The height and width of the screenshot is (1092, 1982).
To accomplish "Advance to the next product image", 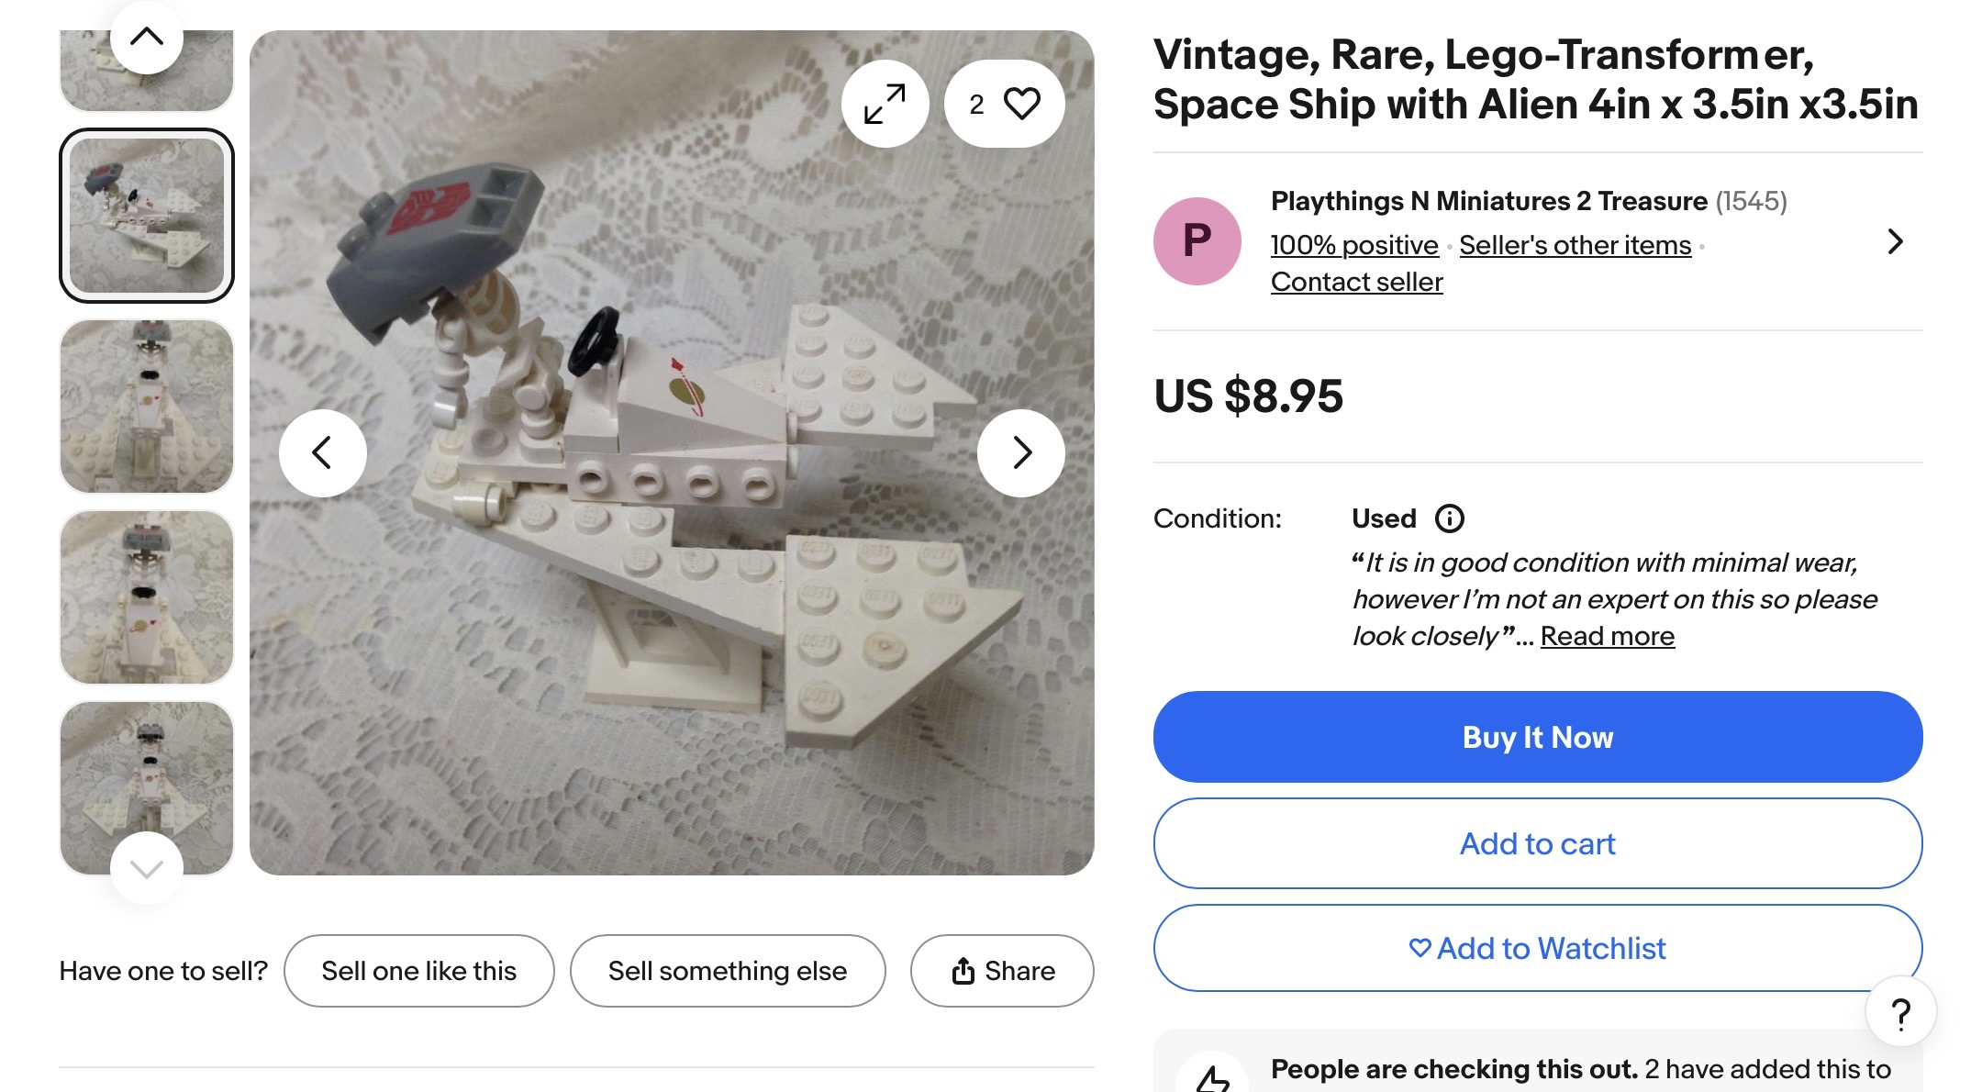I will point(1021,452).
